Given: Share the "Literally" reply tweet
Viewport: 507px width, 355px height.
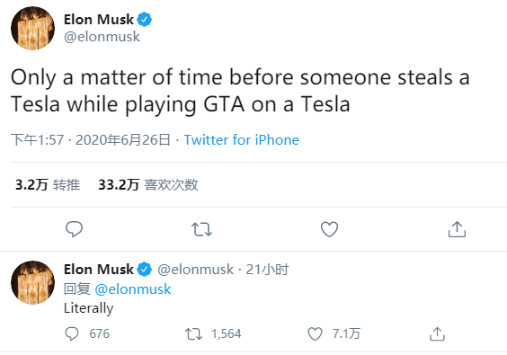Looking at the screenshot, I should click(x=437, y=333).
